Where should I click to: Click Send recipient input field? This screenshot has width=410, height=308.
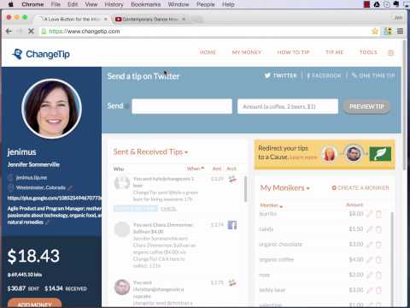coord(182,106)
